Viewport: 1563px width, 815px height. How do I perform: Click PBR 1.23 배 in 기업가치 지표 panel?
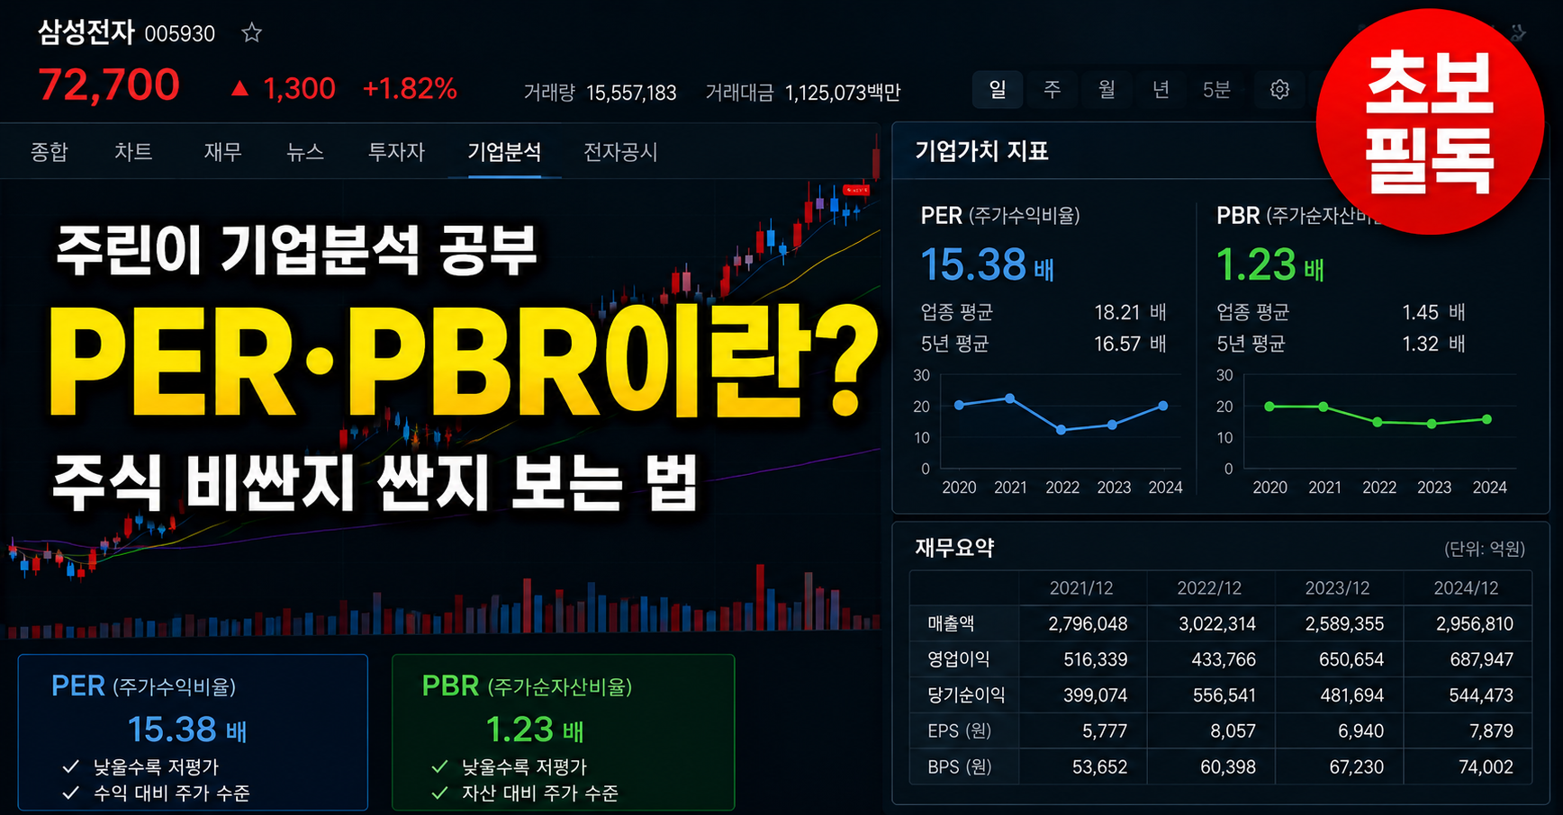(x=1270, y=265)
